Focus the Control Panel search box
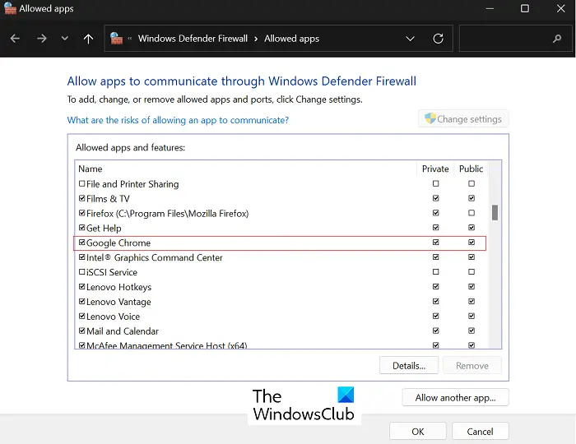Image resolution: width=576 pixels, height=444 pixels. pyautogui.click(x=516, y=38)
